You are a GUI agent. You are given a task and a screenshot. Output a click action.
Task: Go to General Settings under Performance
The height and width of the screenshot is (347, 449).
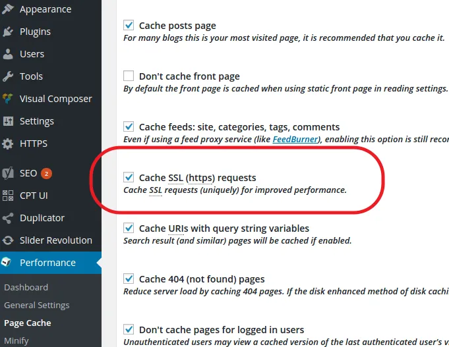pyautogui.click(x=36, y=305)
